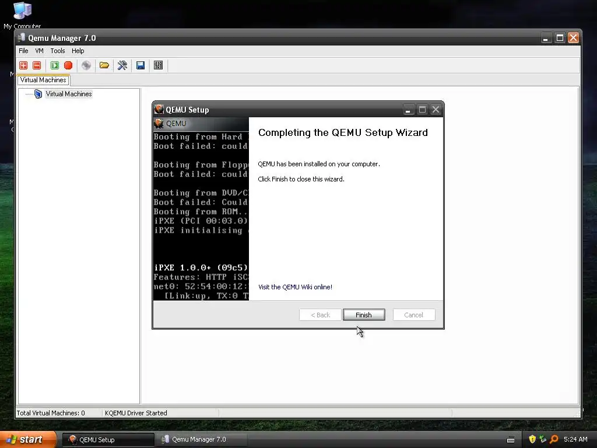Screen dimensions: 597x448
Task: Click the green safely remove hardware tray icon
Action: (543, 439)
